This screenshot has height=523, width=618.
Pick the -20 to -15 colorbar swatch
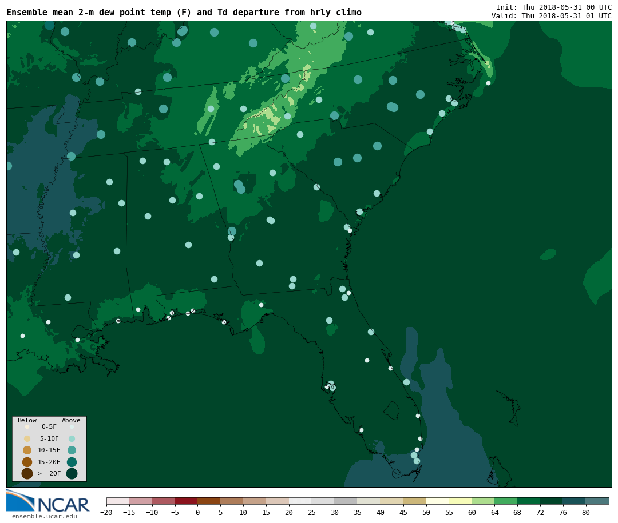click(118, 501)
